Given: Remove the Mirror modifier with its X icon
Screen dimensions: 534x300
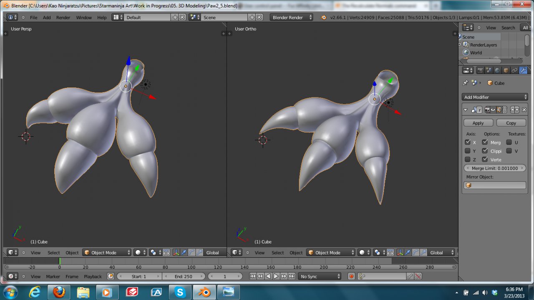Looking at the screenshot, I should [x=524, y=110].
